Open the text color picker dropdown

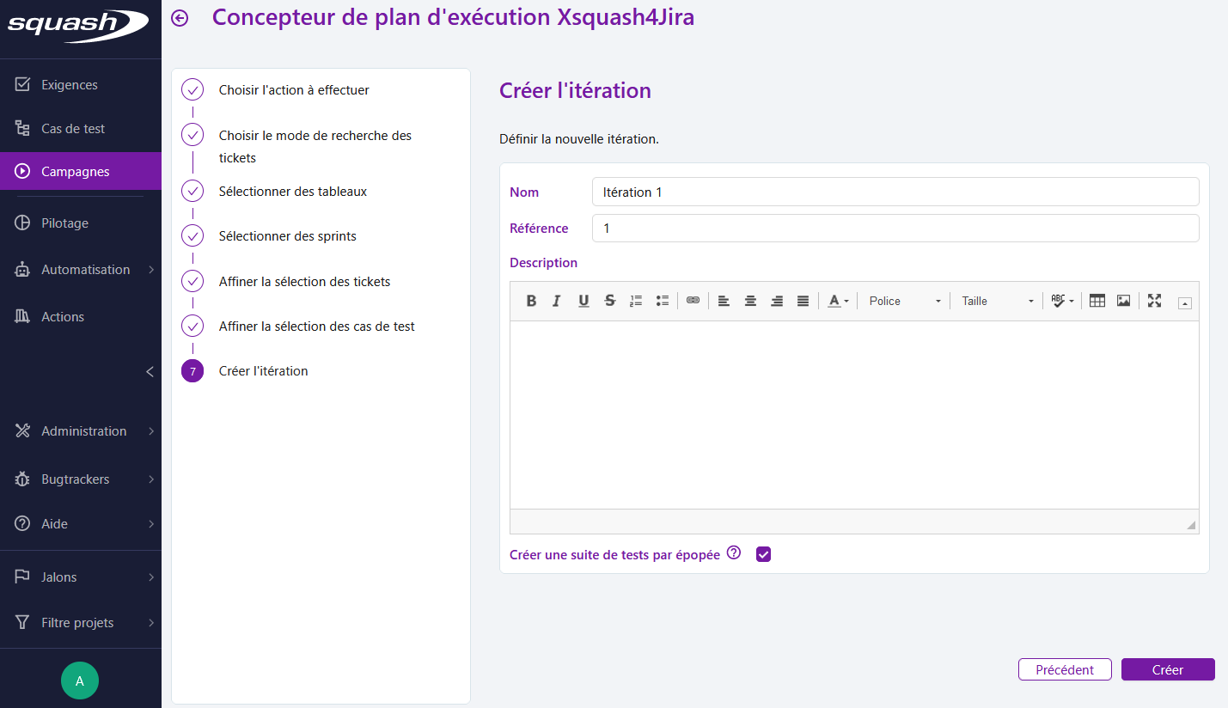(838, 301)
